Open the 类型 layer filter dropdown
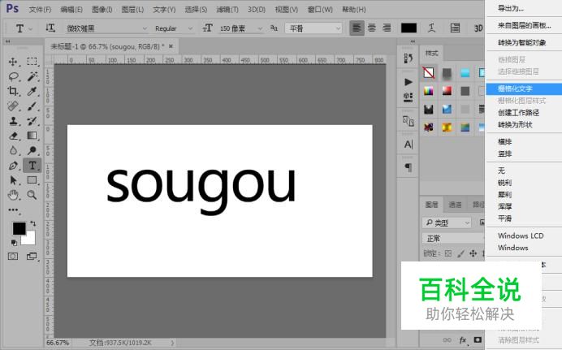This screenshot has width=562, height=350. coord(447,223)
